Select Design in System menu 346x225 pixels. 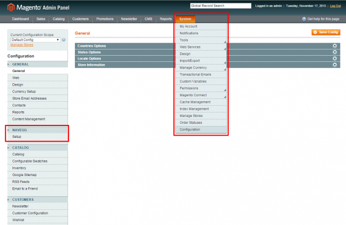point(201,54)
